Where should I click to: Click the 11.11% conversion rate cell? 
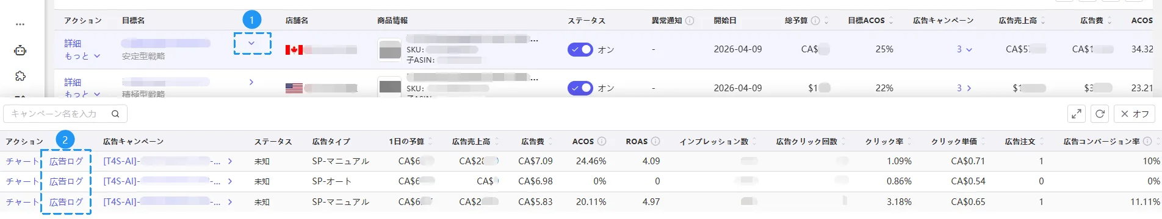point(1145,202)
